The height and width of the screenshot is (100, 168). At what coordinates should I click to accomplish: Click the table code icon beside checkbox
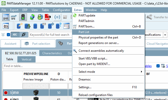point(163,66)
